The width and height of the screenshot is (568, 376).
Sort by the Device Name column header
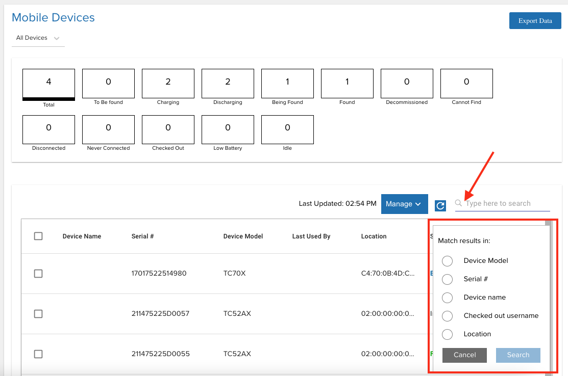[82, 236]
